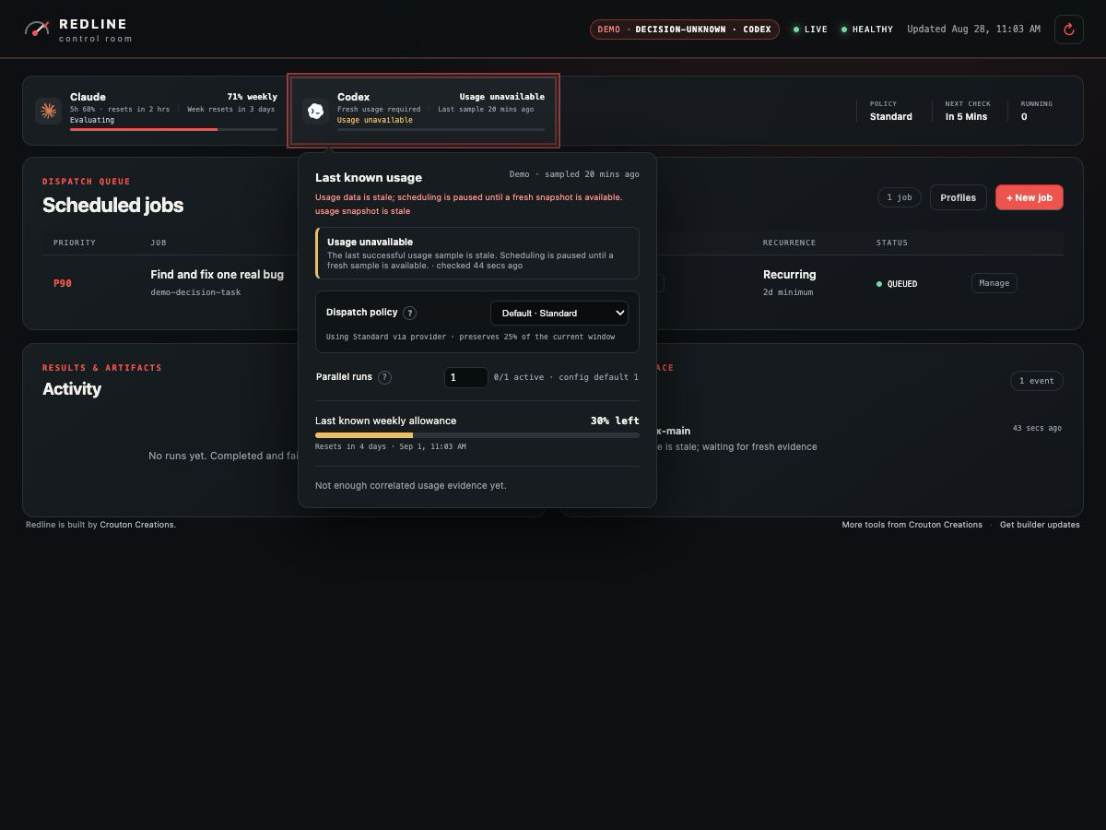The width and height of the screenshot is (1106, 830).
Task: Click the DEMO · DECISION-UNKNOWN · CODEX badge
Action: pyautogui.click(x=685, y=30)
